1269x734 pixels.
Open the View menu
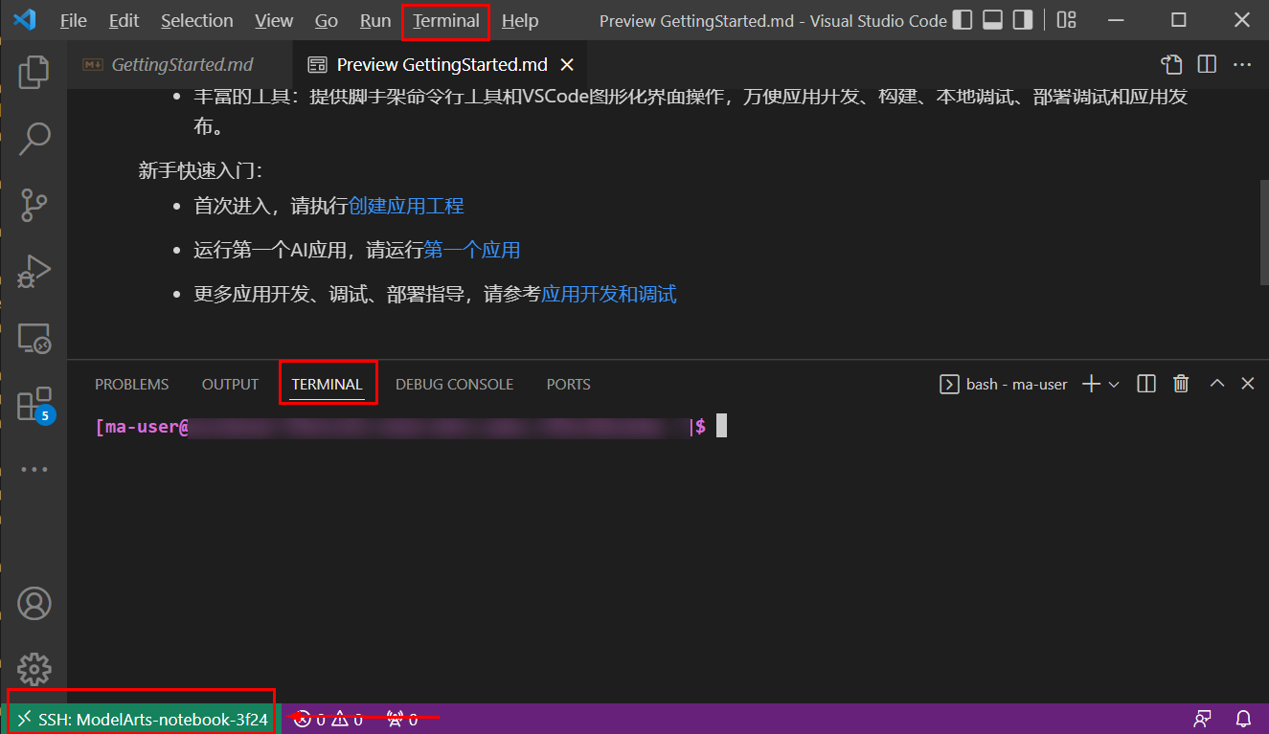(x=274, y=20)
